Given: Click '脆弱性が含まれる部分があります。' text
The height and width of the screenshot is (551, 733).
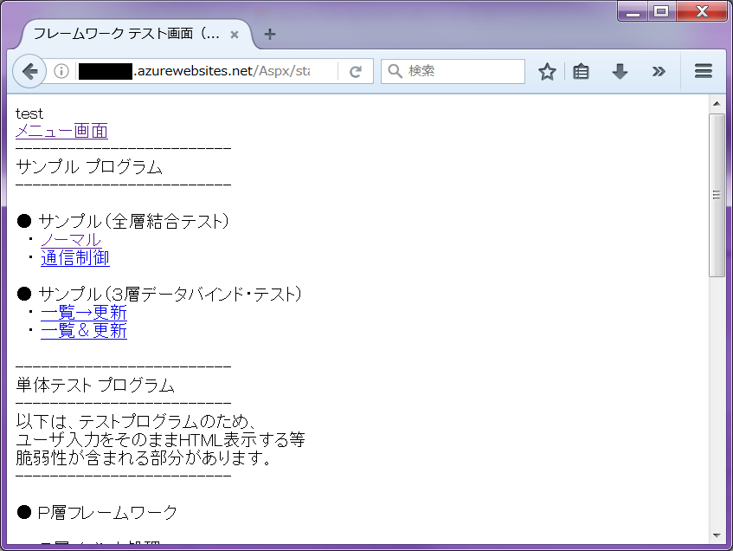Looking at the screenshot, I should (144, 457).
